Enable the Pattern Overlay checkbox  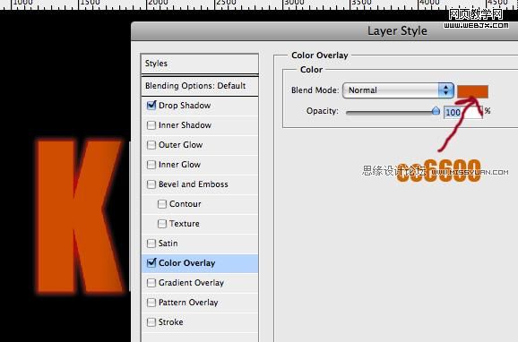151,303
